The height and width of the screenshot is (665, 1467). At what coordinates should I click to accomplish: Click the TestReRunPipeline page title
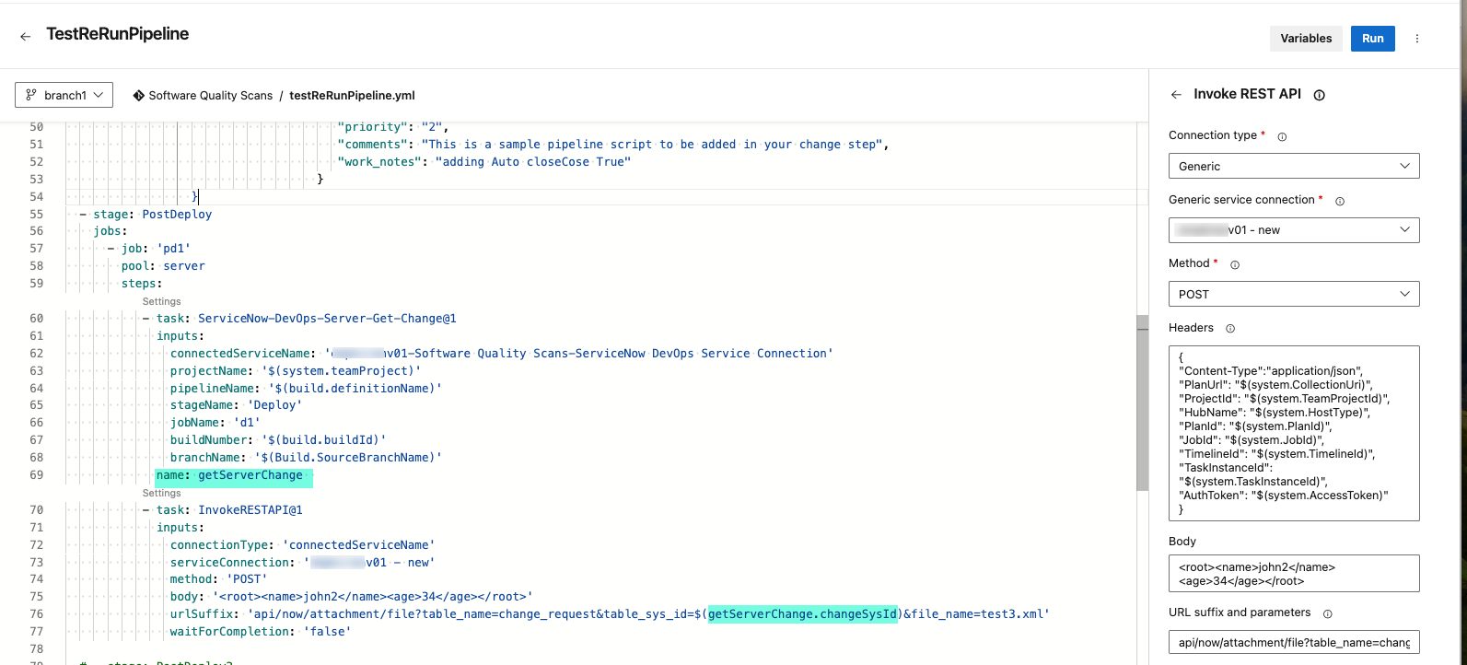tap(118, 34)
